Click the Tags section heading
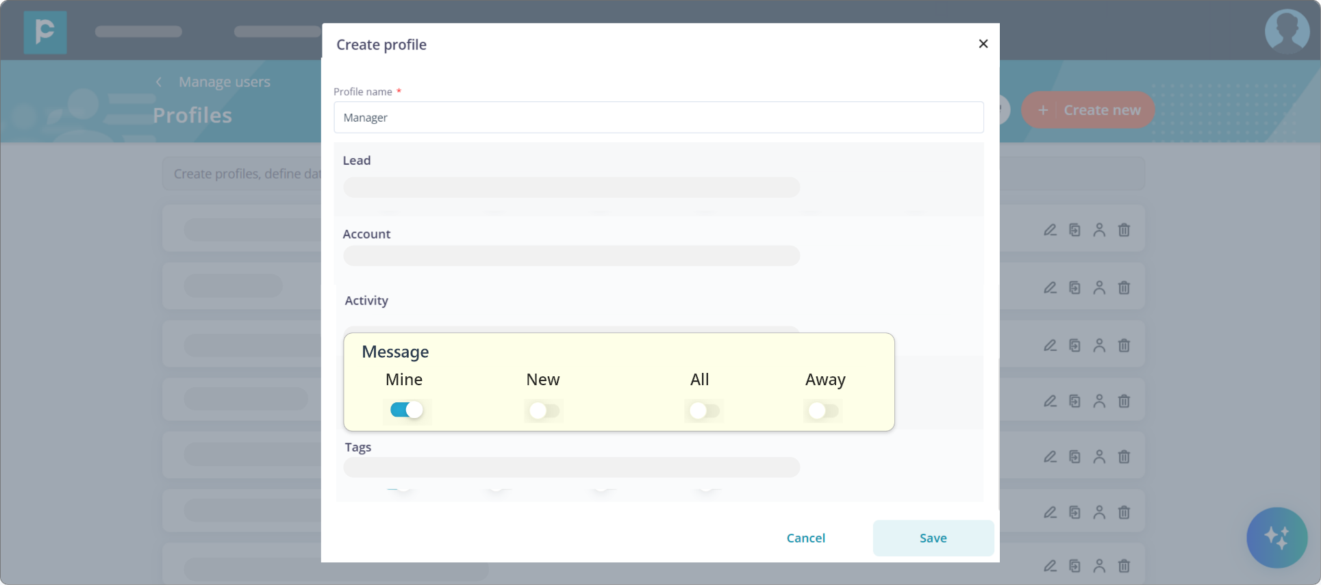Viewport: 1321px width, 585px height. 358,447
